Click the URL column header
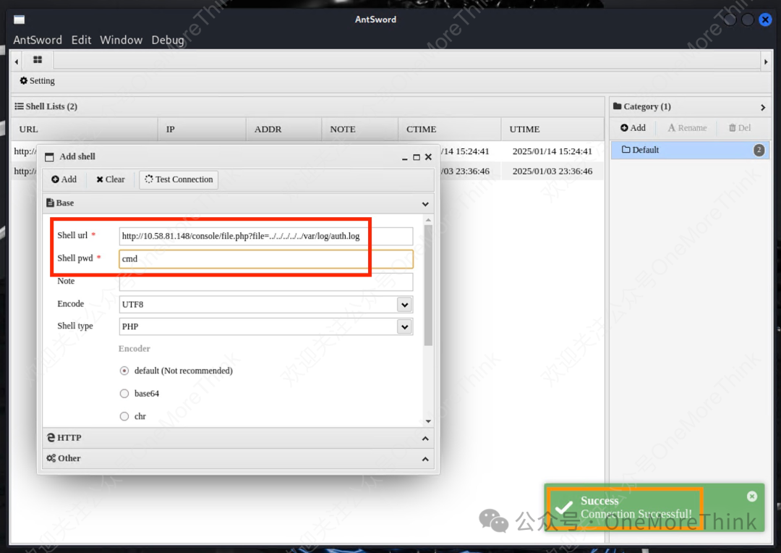Image resolution: width=781 pixels, height=553 pixels. click(x=84, y=129)
